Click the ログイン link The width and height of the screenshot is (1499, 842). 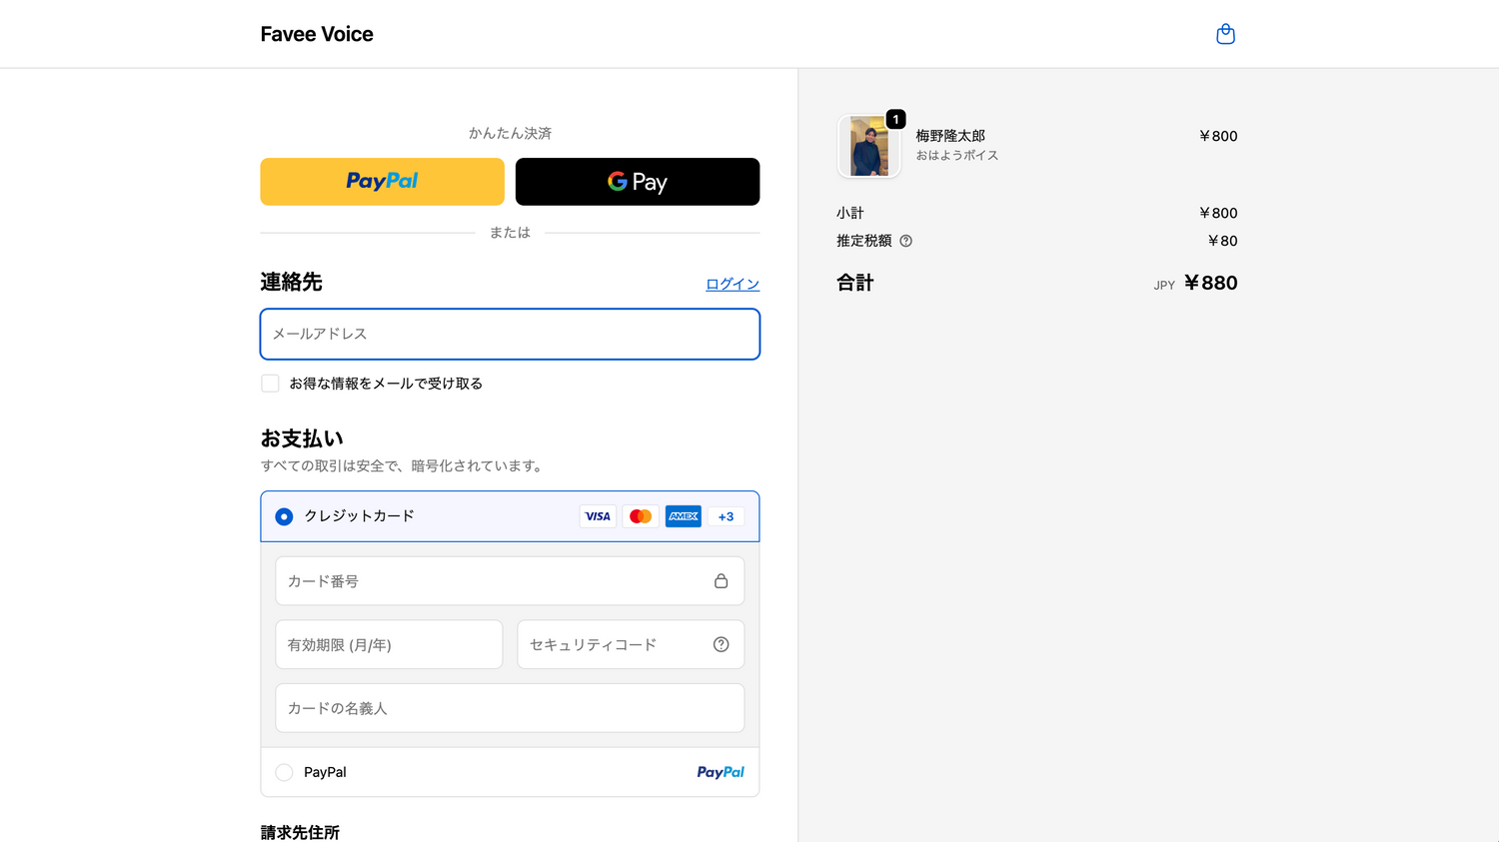click(x=732, y=284)
